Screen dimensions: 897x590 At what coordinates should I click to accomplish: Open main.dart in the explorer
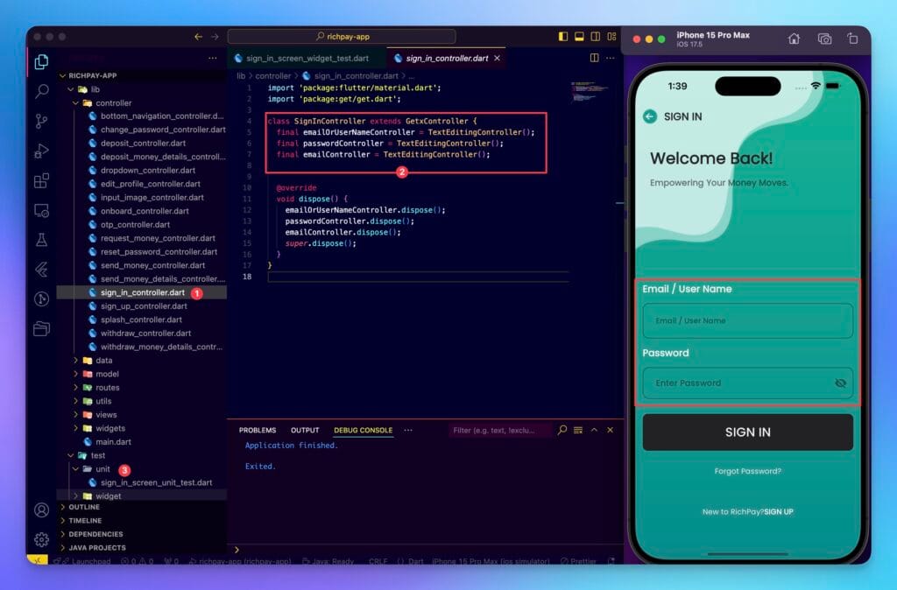[x=113, y=442]
